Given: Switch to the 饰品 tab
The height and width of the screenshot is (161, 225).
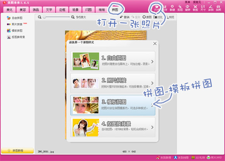Looking at the screenshot, I should pos(36,10).
